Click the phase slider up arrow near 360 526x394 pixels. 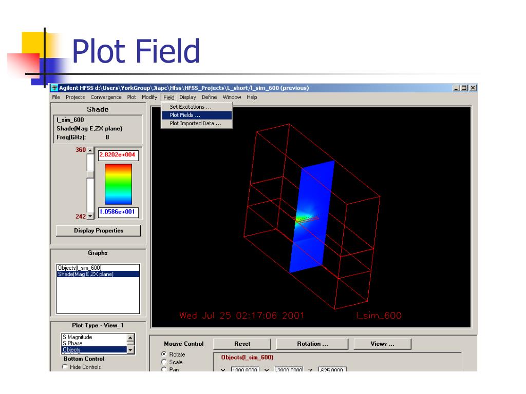90,150
